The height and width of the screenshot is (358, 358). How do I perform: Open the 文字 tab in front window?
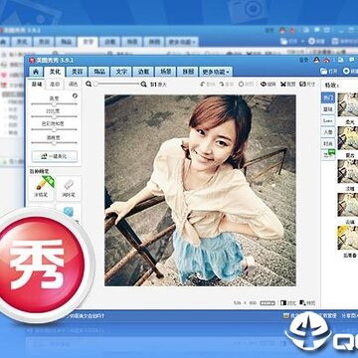pyautogui.click(x=121, y=72)
